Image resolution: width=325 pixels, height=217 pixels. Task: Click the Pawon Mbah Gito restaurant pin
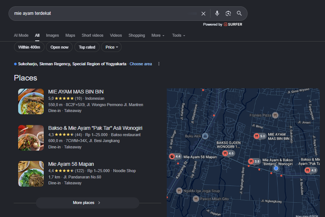pyautogui.click(x=196, y=199)
